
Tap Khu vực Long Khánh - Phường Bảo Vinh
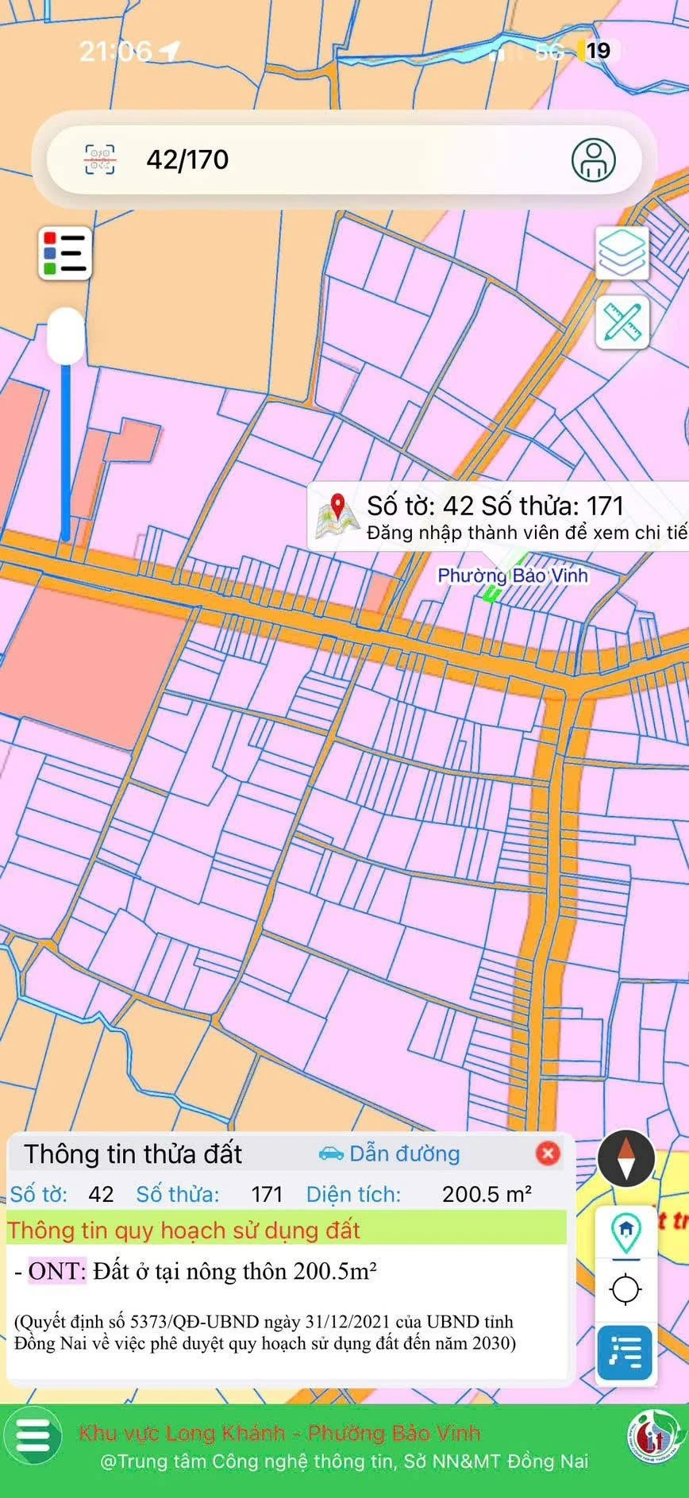(279, 1433)
